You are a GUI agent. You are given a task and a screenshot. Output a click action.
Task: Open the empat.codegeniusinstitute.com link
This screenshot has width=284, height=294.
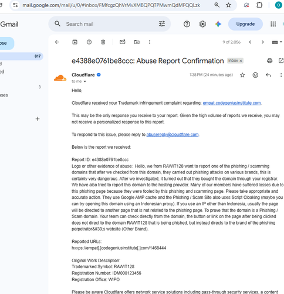[232, 103]
